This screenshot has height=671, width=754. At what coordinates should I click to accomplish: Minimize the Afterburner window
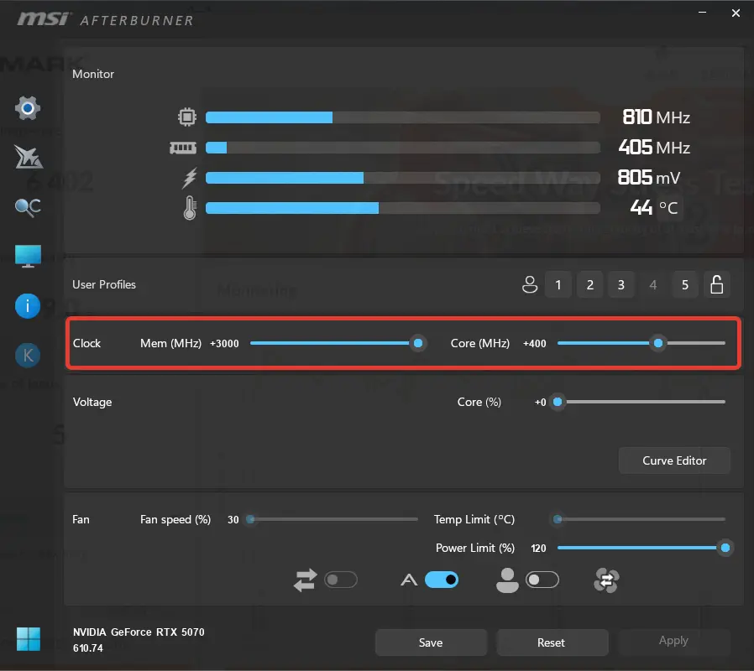[x=703, y=13]
